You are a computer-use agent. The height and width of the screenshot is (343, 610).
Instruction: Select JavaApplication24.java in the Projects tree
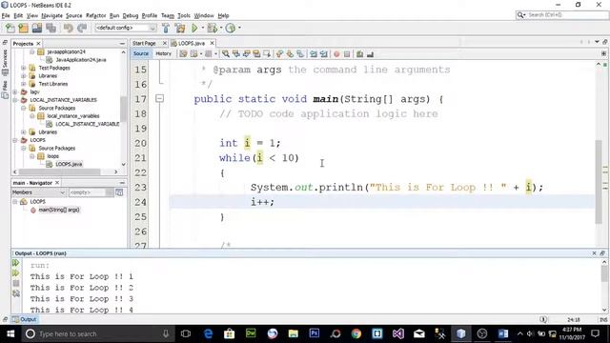(81, 60)
